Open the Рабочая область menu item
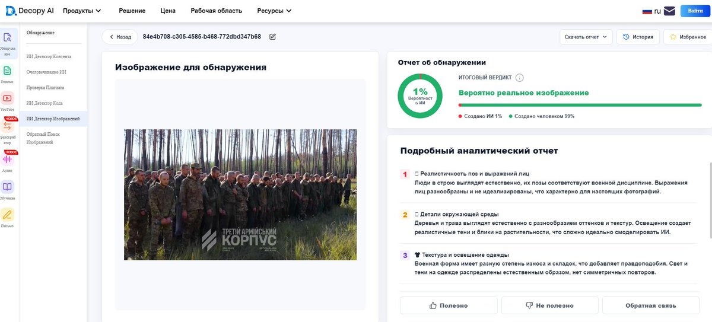Viewport: 712px width, 322px height. pos(216,11)
